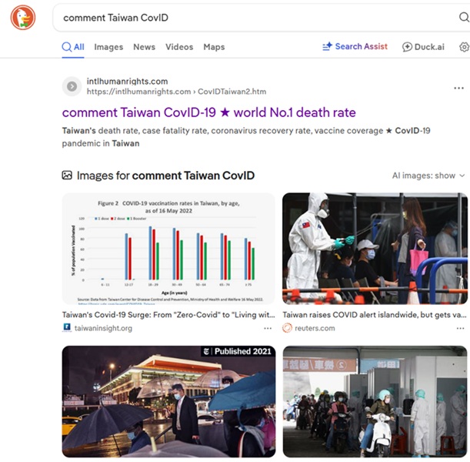470x462 pixels.
Task: Expand the AI images show dropdown
Action: point(428,176)
